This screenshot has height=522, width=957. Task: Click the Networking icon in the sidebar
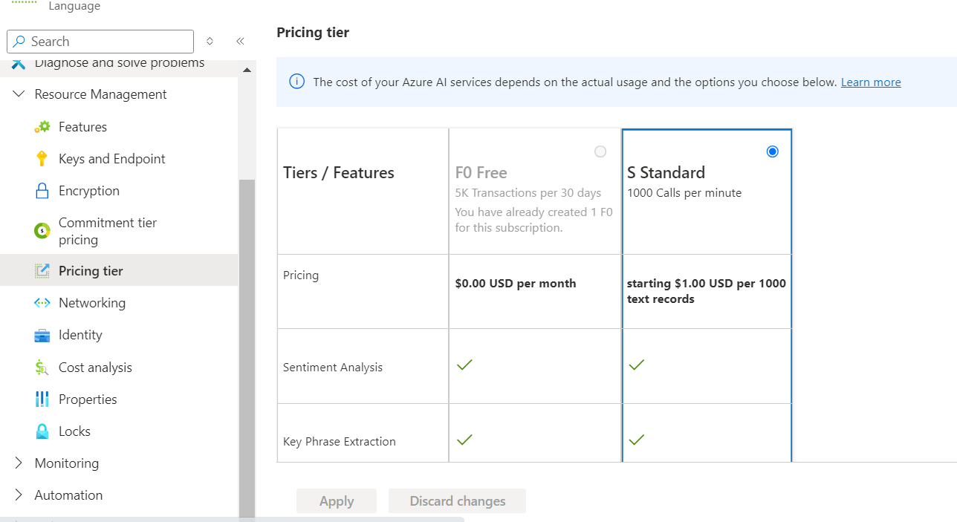tap(42, 302)
